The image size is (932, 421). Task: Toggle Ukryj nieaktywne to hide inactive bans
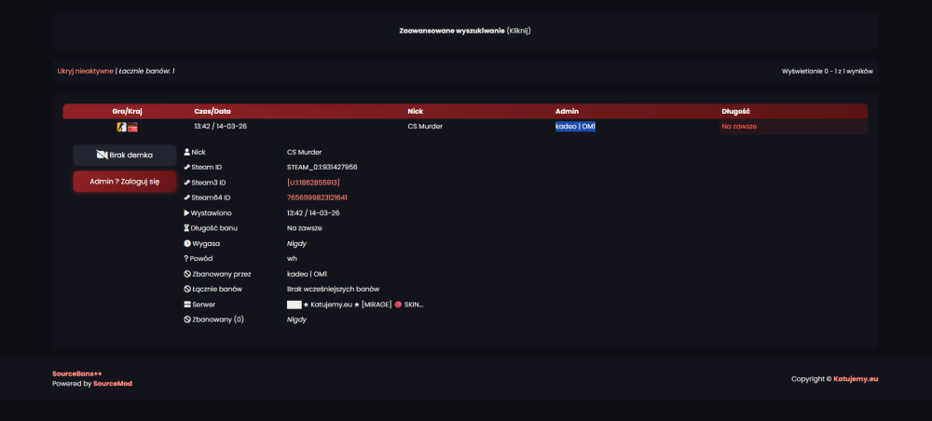coord(85,72)
